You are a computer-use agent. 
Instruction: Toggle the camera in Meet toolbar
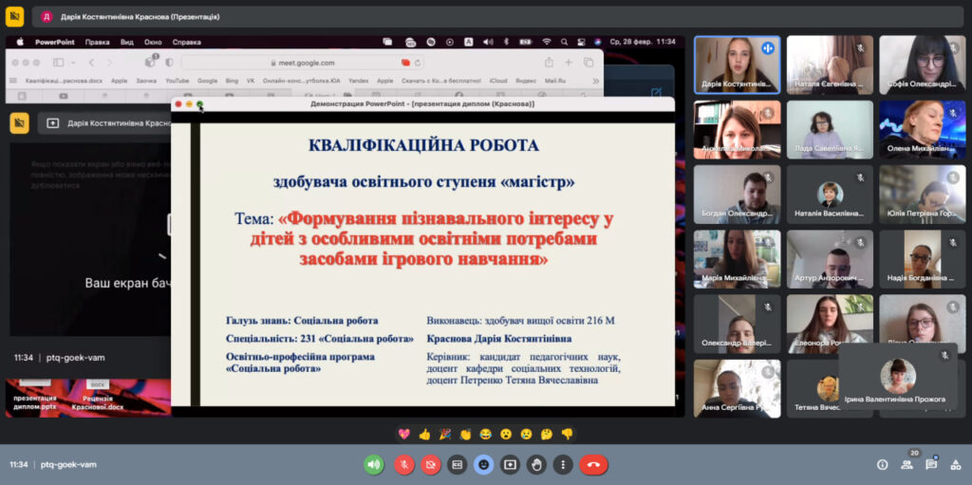(x=430, y=465)
